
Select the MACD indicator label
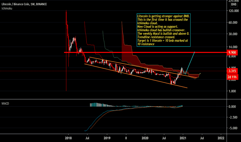click(5, 104)
